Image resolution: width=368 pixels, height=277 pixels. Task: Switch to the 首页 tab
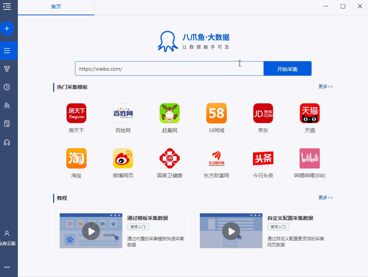tap(56, 7)
